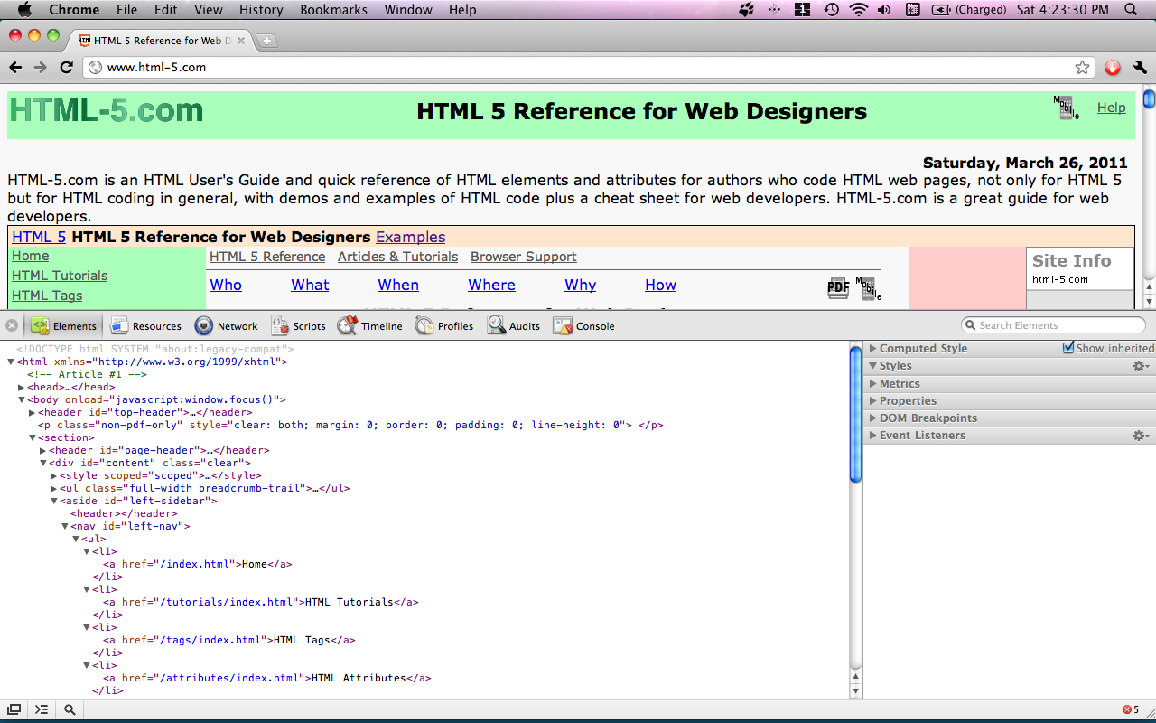Open Spotlight search in menu bar
1156x723 pixels.
1131,10
